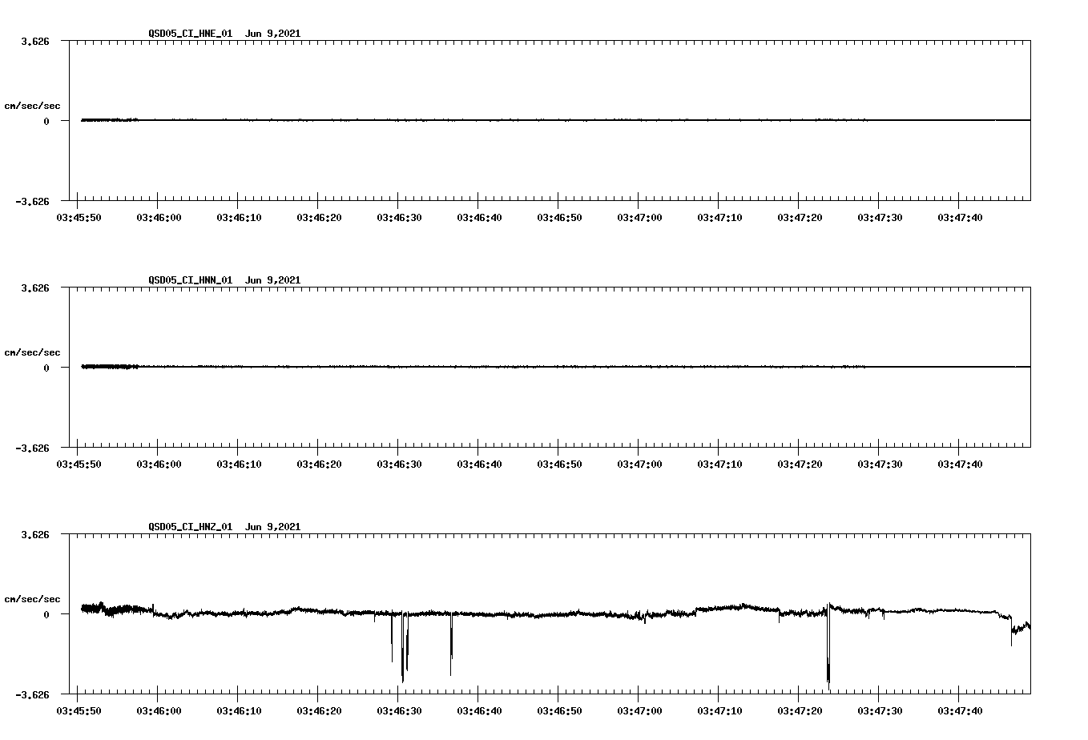Click the 03:47:40 time label under HNZ plot
1088x740 pixels.
pyautogui.click(x=960, y=710)
